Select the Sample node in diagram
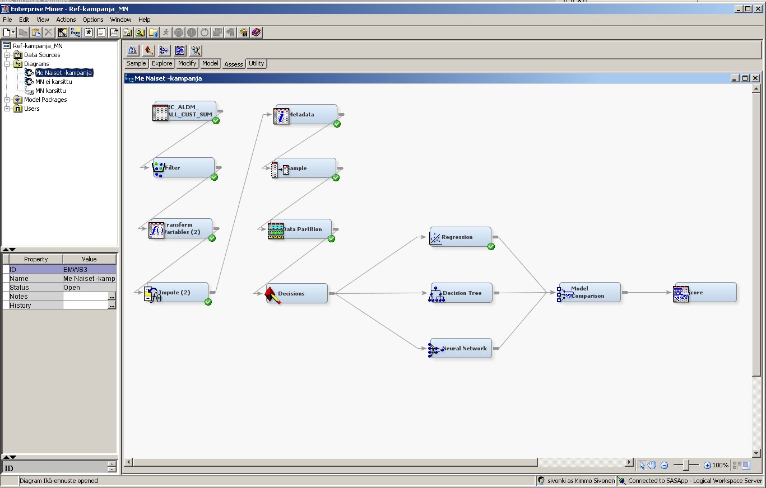766x488 pixels. (304, 168)
